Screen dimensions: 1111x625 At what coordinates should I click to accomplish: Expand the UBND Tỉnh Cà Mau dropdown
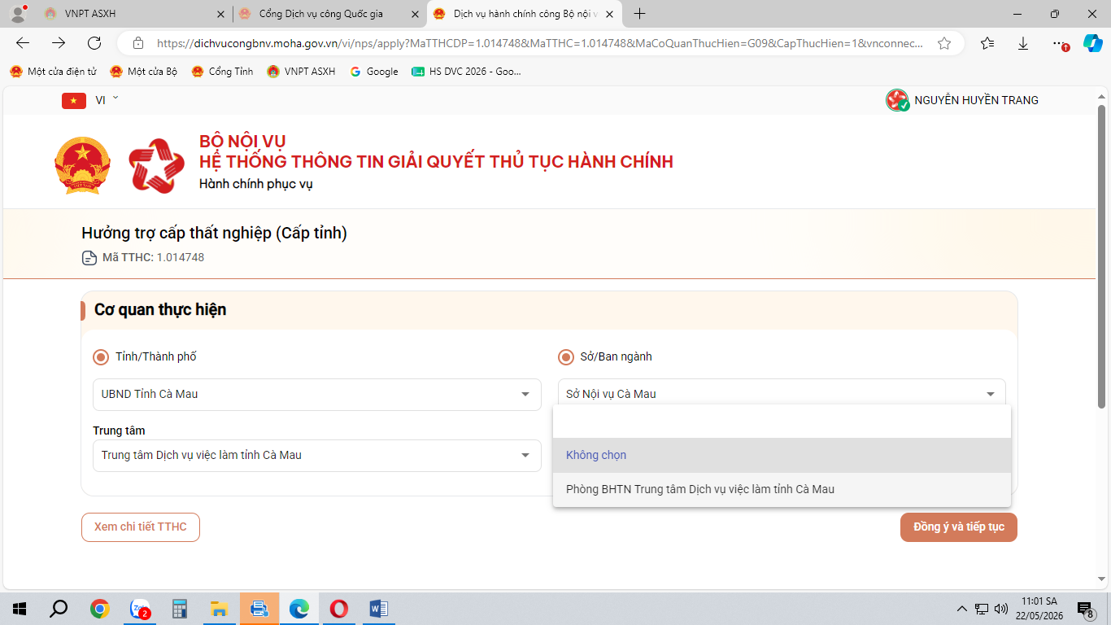317,395
